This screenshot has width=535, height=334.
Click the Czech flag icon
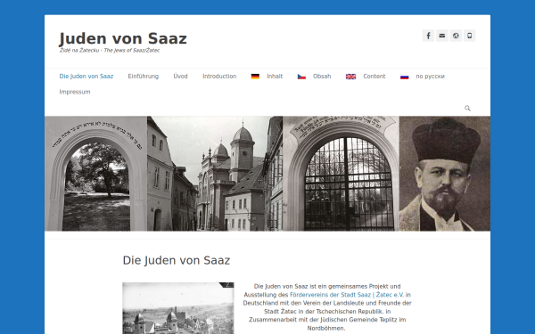pyautogui.click(x=301, y=77)
